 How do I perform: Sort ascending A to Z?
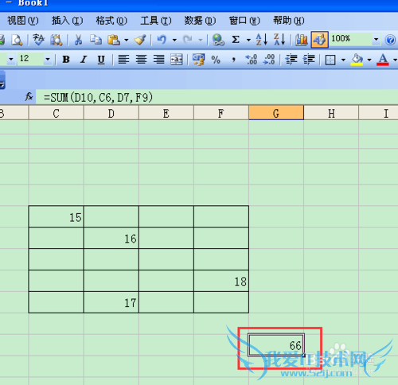261,40
